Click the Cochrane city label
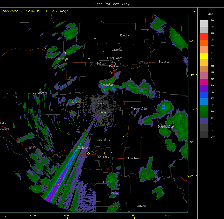 (84, 148)
